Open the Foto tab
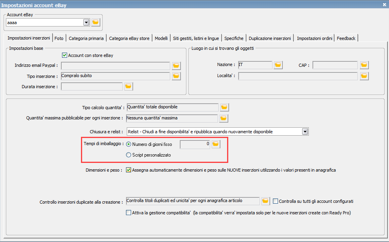 click(59, 38)
